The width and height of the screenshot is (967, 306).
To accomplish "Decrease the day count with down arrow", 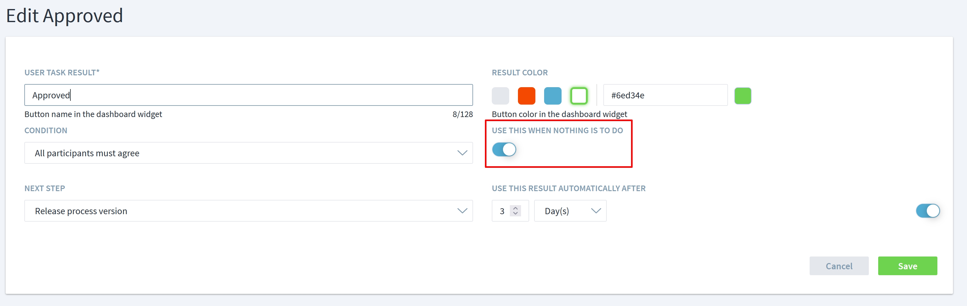I will pos(515,214).
